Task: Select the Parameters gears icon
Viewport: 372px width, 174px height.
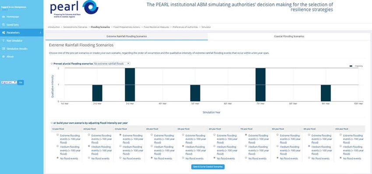Action: click(4, 32)
